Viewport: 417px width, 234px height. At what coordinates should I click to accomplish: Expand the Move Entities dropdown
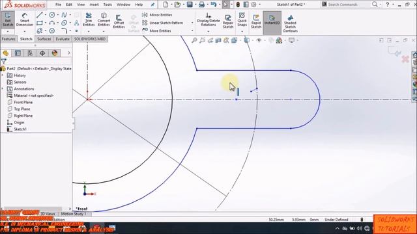[192, 31]
